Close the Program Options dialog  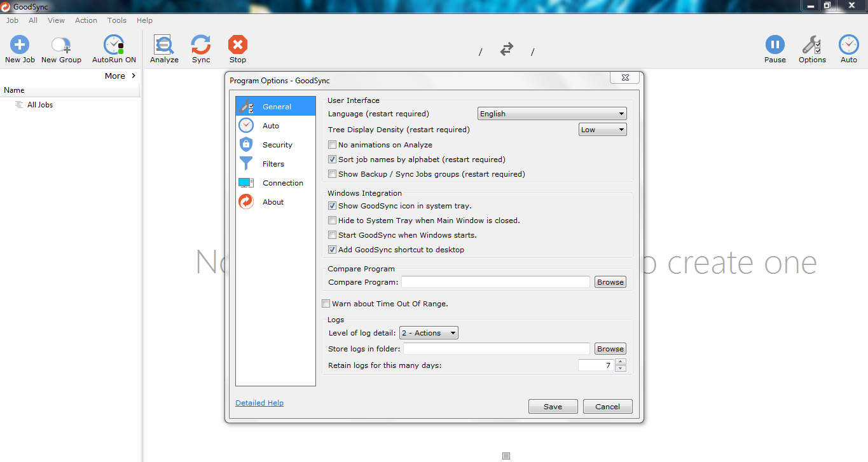pos(624,78)
